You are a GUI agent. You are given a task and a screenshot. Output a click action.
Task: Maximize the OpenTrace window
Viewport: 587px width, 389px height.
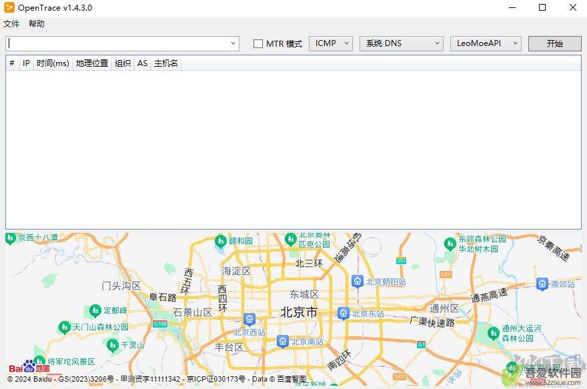(x=542, y=7)
